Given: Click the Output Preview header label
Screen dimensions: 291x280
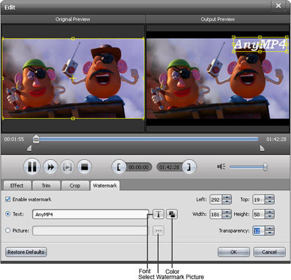Looking at the screenshot, I should [x=218, y=19].
